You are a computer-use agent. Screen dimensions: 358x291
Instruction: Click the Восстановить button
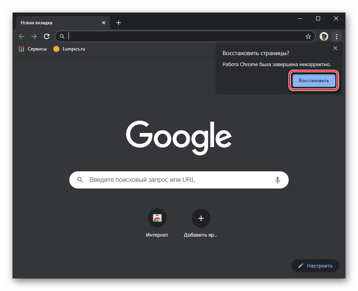tap(314, 81)
